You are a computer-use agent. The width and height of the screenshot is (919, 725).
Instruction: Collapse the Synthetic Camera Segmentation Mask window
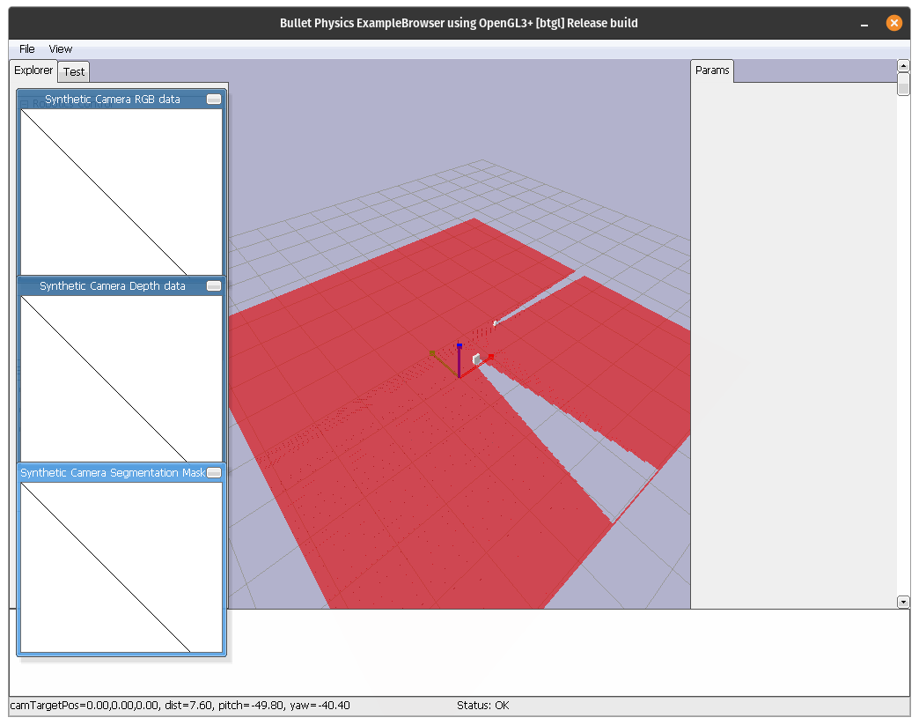click(214, 473)
